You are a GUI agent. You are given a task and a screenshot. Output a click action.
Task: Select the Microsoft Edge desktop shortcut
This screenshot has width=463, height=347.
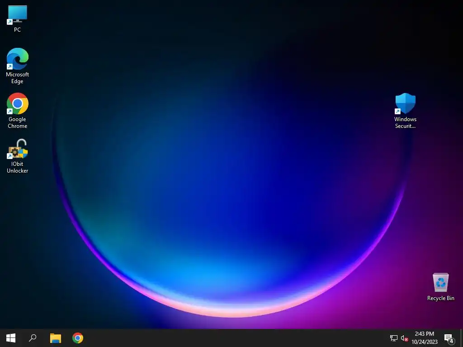pos(18,66)
